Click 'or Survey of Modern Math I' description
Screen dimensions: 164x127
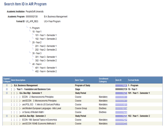click(x=33, y=112)
